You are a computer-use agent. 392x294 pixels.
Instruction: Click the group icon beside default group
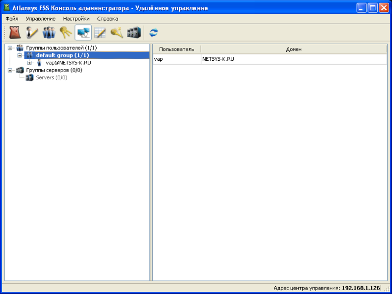(x=29, y=55)
